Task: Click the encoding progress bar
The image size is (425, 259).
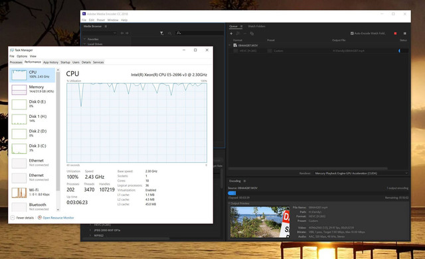Action: pos(318,193)
